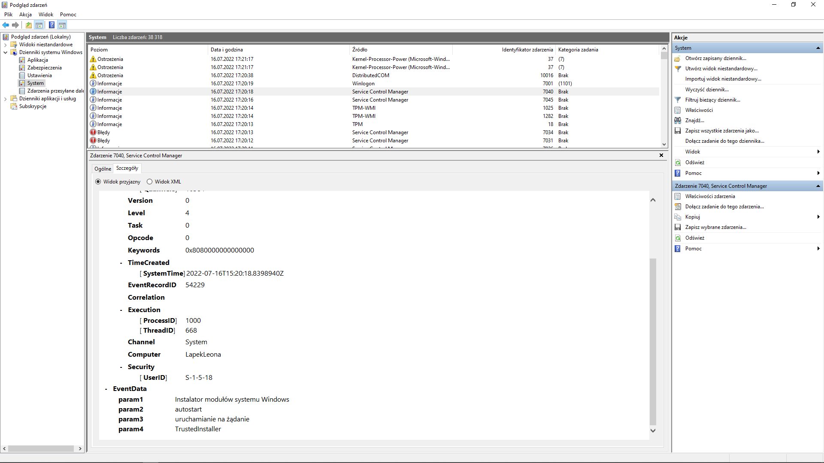Click the details scrollbar up arrow
824x463 pixels.
653,200
